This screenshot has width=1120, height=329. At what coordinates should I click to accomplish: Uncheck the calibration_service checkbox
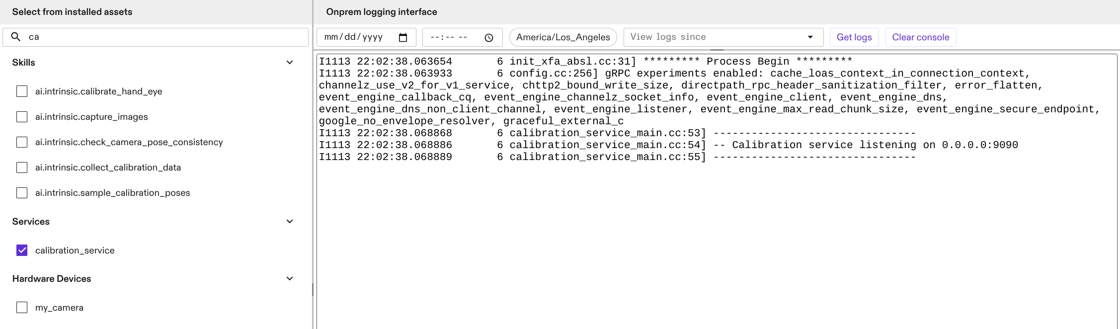22,250
